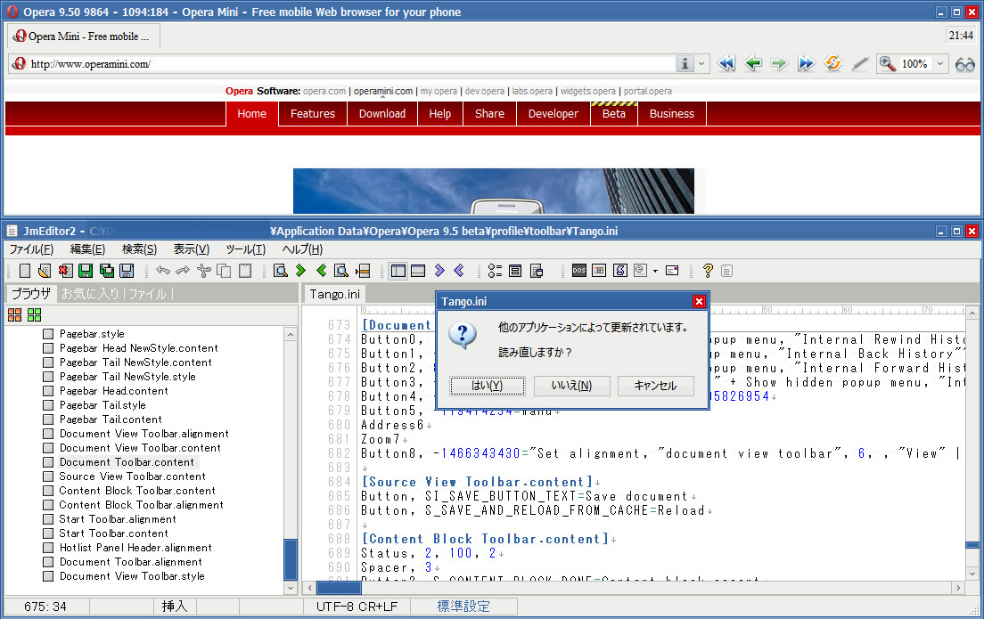Click the save-all double floppy icon
This screenshot has width=984, height=619.
107,270
